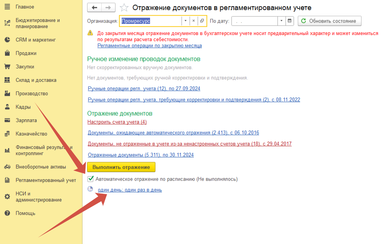
Task: Click the Обновить состояние button
Action: 329,21
